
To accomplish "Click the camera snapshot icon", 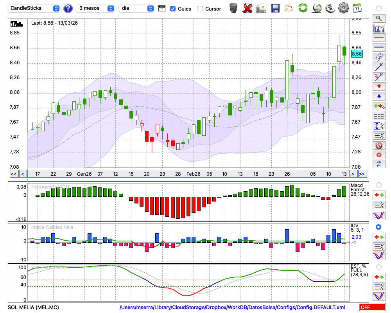I will coord(262,8).
